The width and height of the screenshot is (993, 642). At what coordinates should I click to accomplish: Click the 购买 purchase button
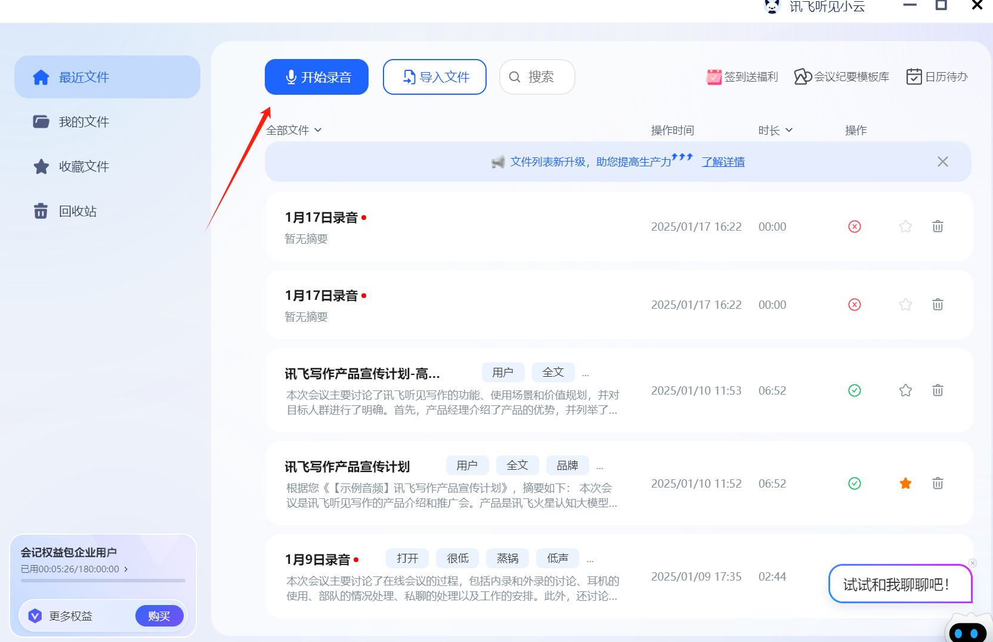tap(159, 616)
